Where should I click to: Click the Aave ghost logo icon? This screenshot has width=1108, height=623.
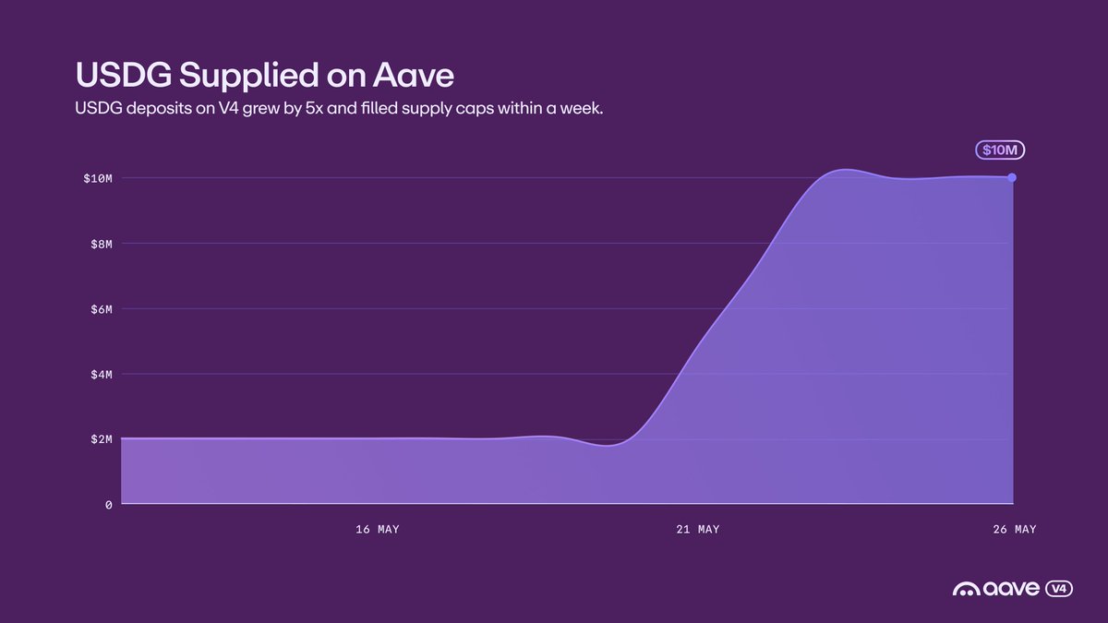click(x=965, y=588)
